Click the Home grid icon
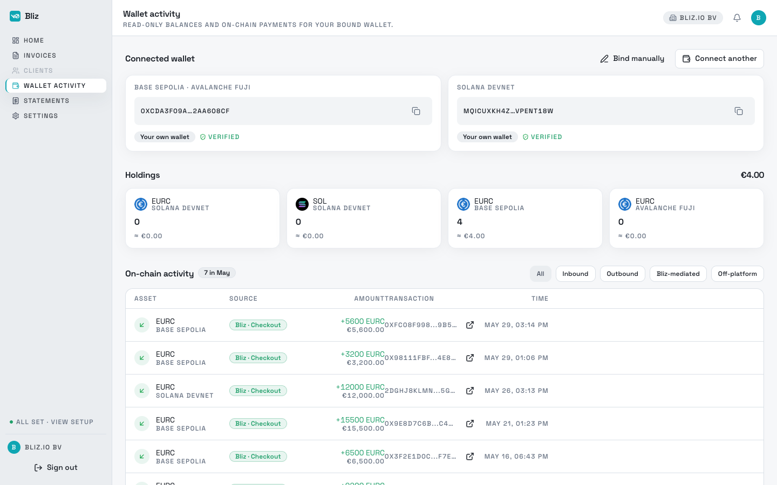This screenshot has height=485, width=777. [x=16, y=40]
